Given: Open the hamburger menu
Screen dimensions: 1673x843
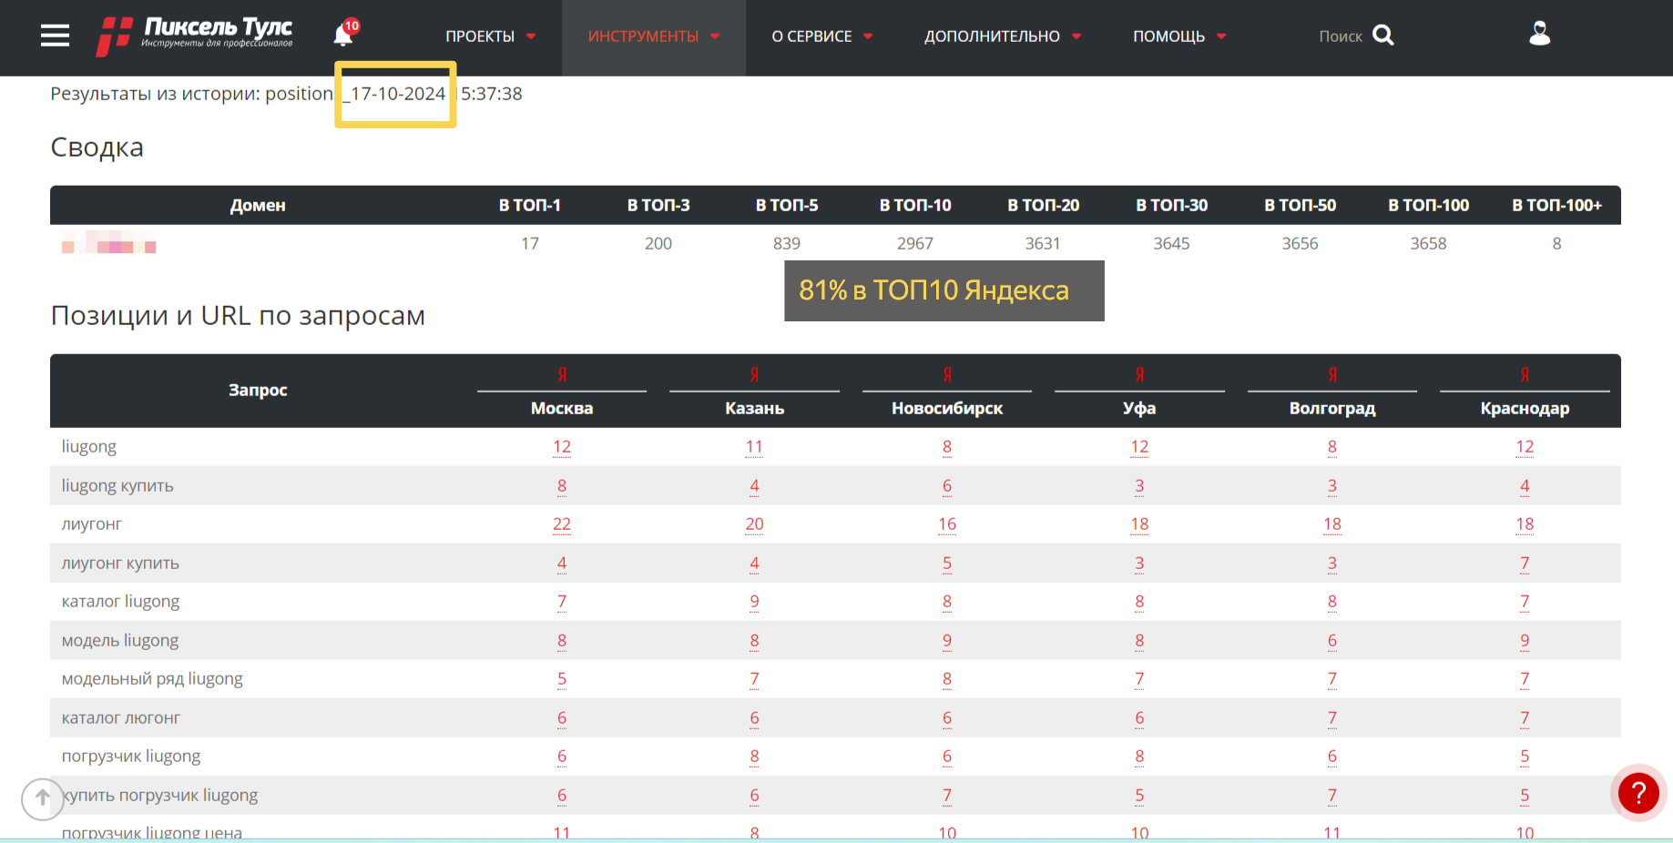Looking at the screenshot, I should 55,36.
